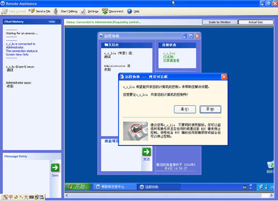Open Settings from the toolbar
Viewport: 278px width, 201px height.
coord(90,11)
